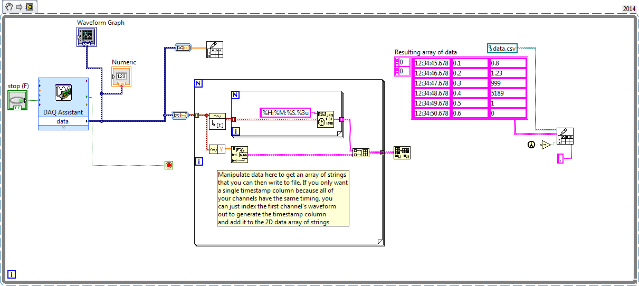
Task: Click the %H:%M:%S.%3u format string constant
Action: pyautogui.click(x=285, y=112)
